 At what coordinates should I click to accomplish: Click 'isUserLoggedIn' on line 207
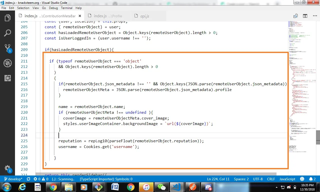(x=74, y=38)
